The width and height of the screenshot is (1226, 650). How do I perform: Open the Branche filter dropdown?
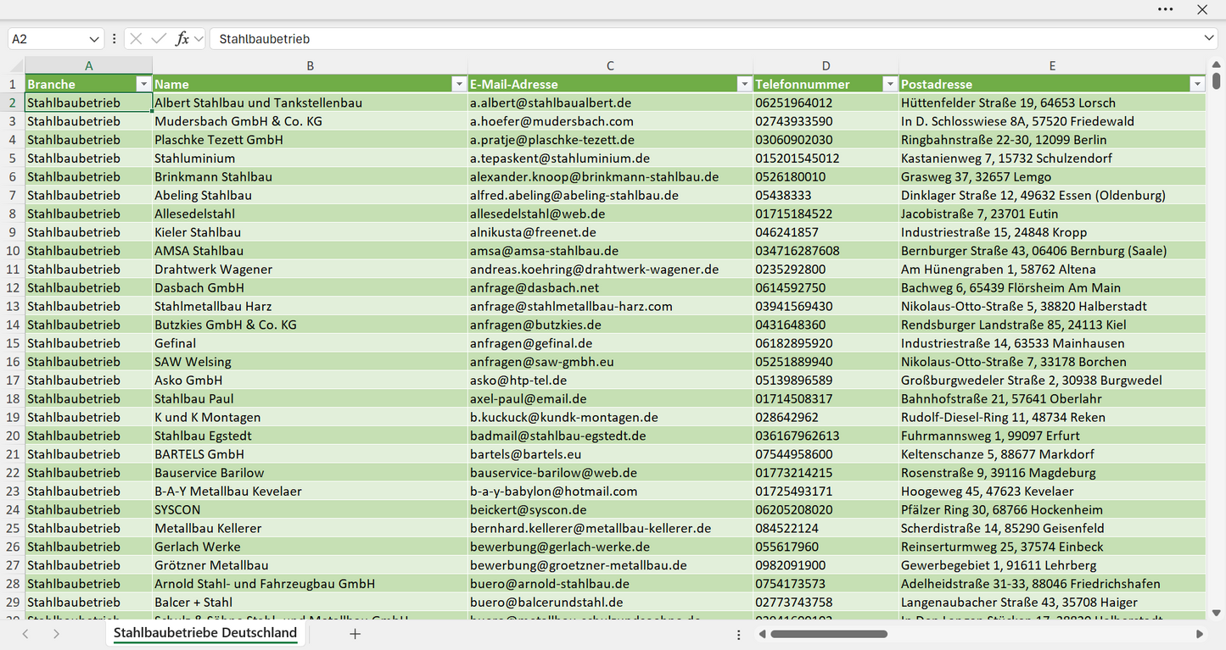coord(143,84)
